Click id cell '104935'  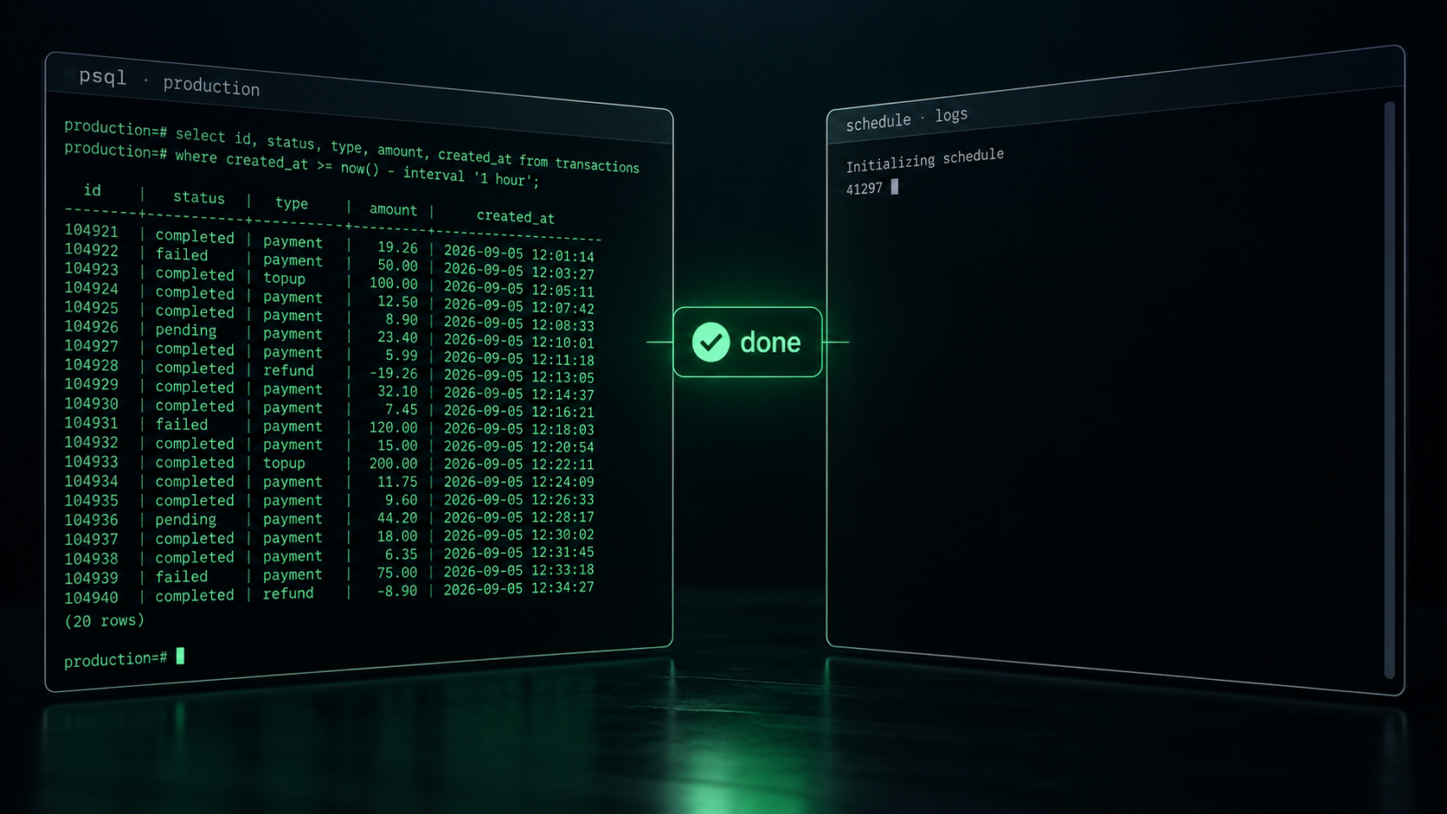[x=92, y=501]
